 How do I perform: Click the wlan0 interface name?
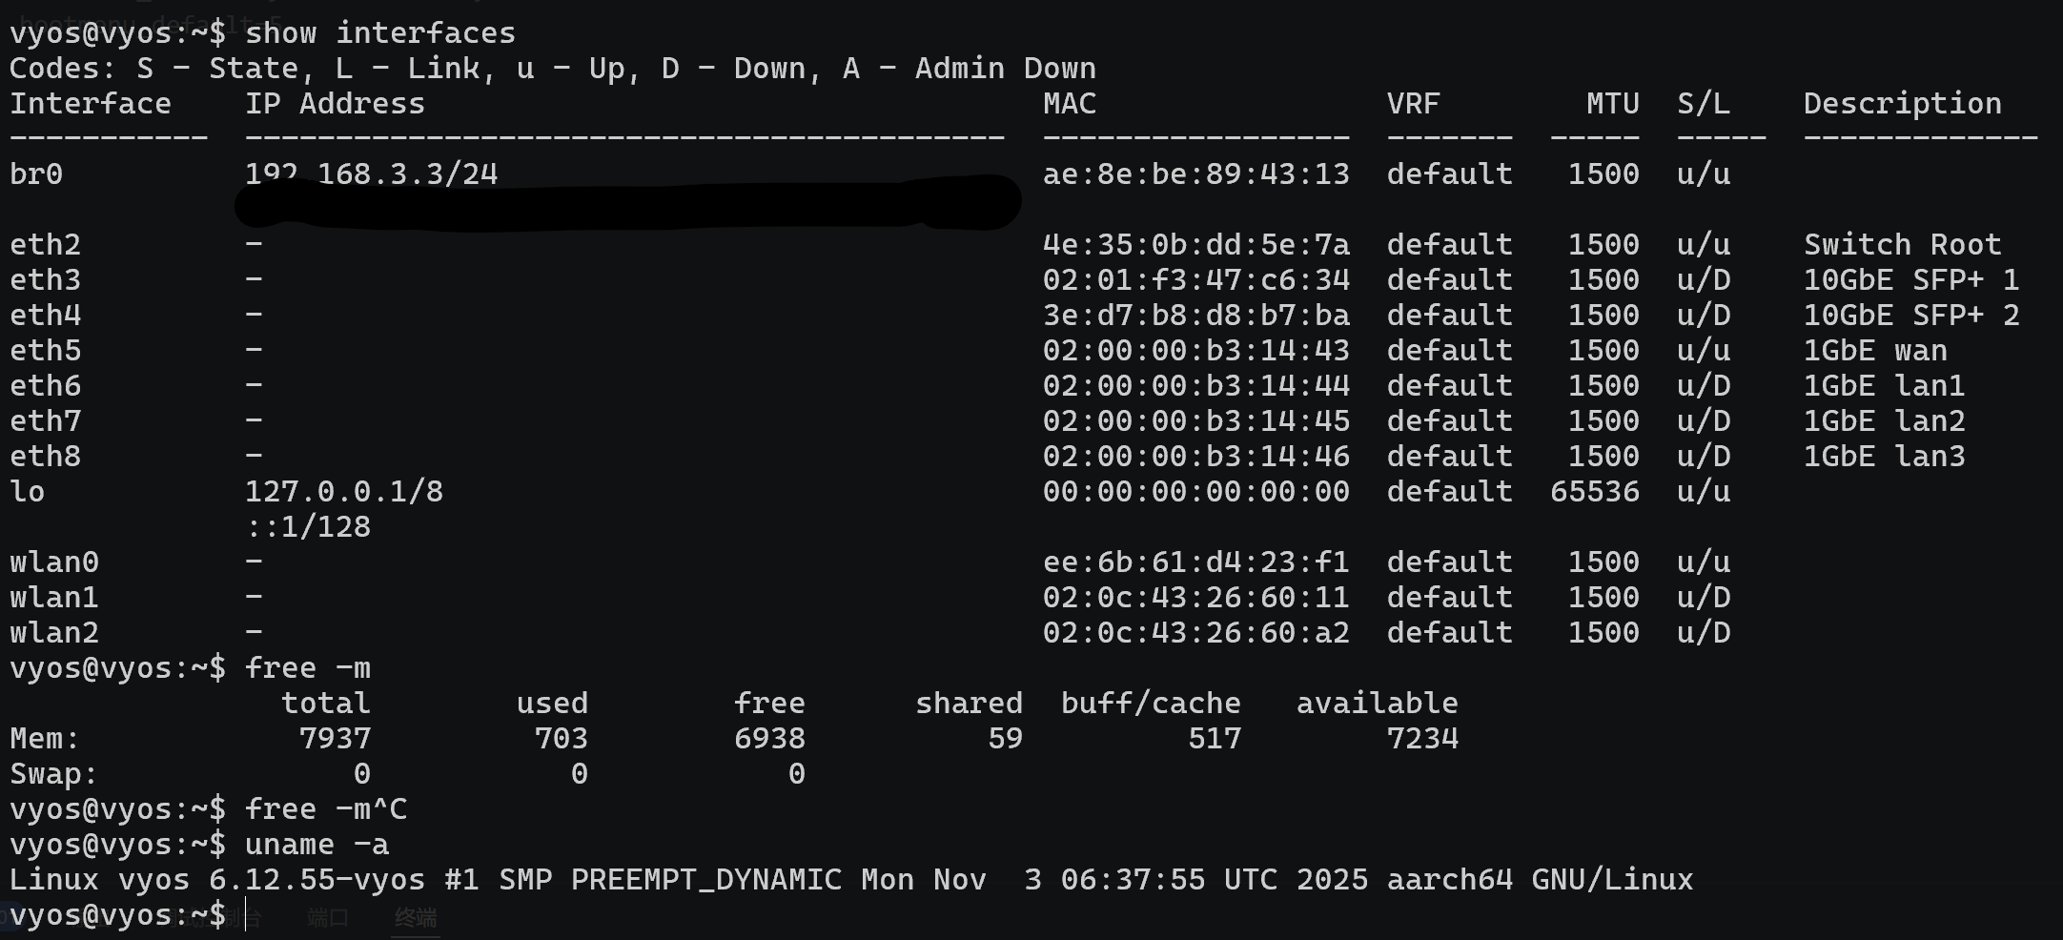pos(54,562)
